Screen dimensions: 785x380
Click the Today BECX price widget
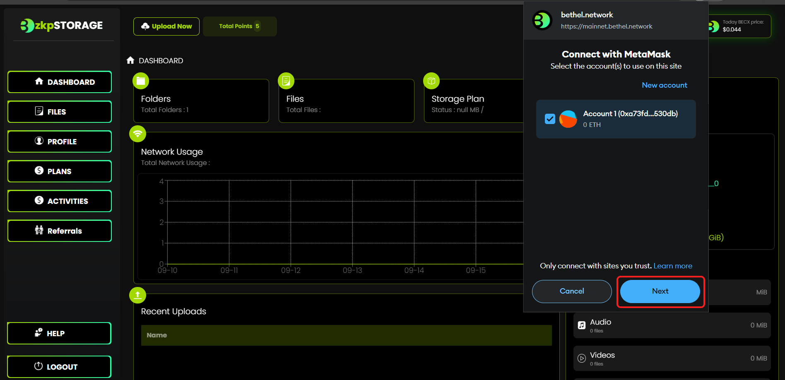739,26
